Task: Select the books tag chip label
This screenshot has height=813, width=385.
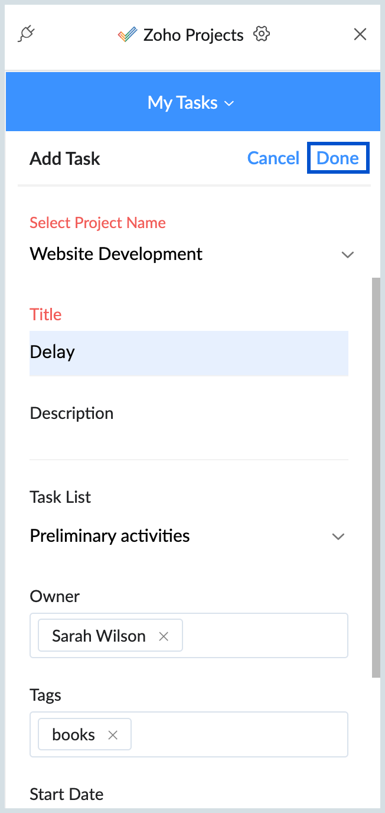Action: point(74,735)
